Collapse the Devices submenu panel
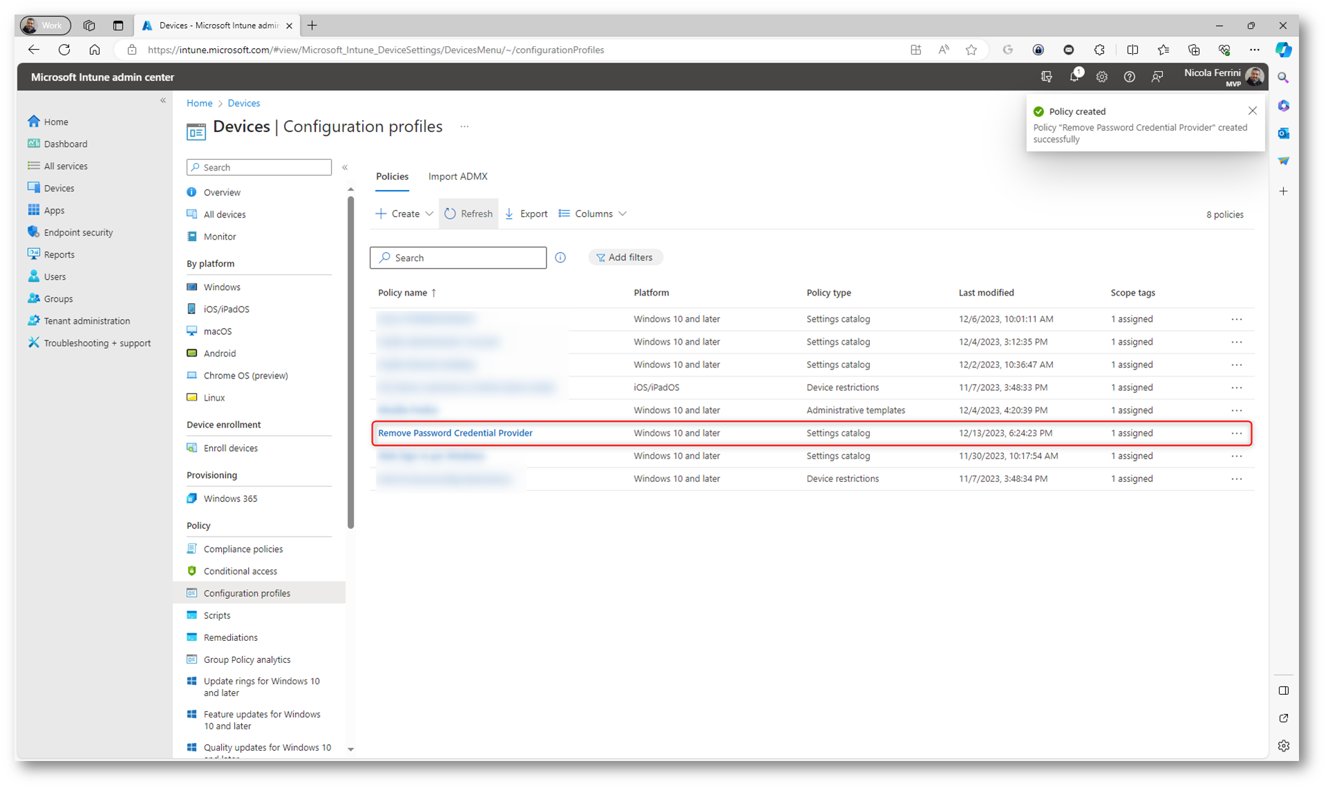Viewport: 1328px width, 790px height. point(345,167)
